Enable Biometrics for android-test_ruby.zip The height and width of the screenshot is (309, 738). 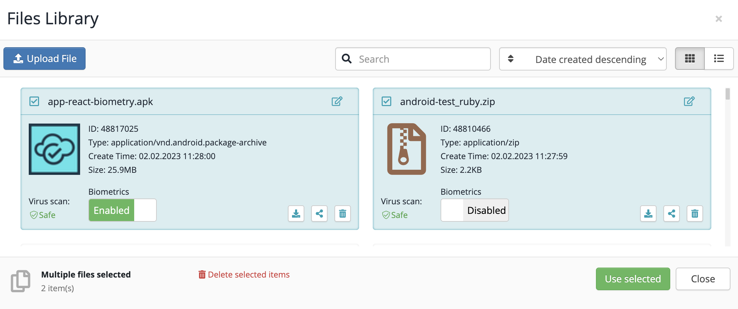(x=474, y=210)
